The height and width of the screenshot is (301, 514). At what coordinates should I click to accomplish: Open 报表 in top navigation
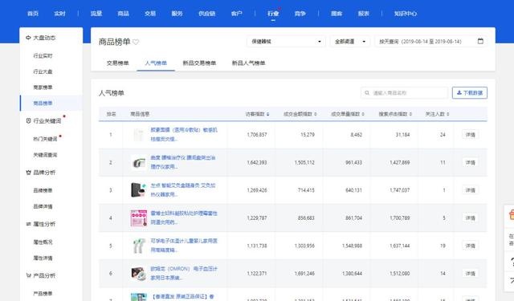(x=364, y=14)
